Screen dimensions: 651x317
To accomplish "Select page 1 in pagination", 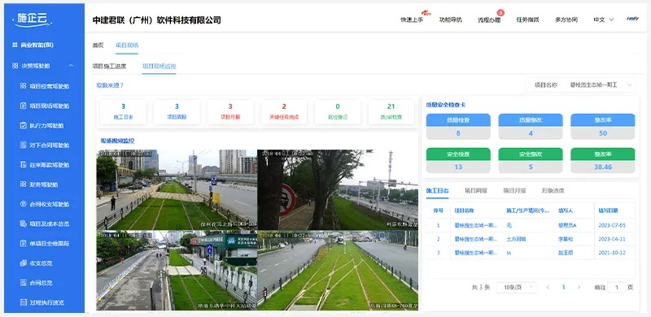I will click(563, 287).
